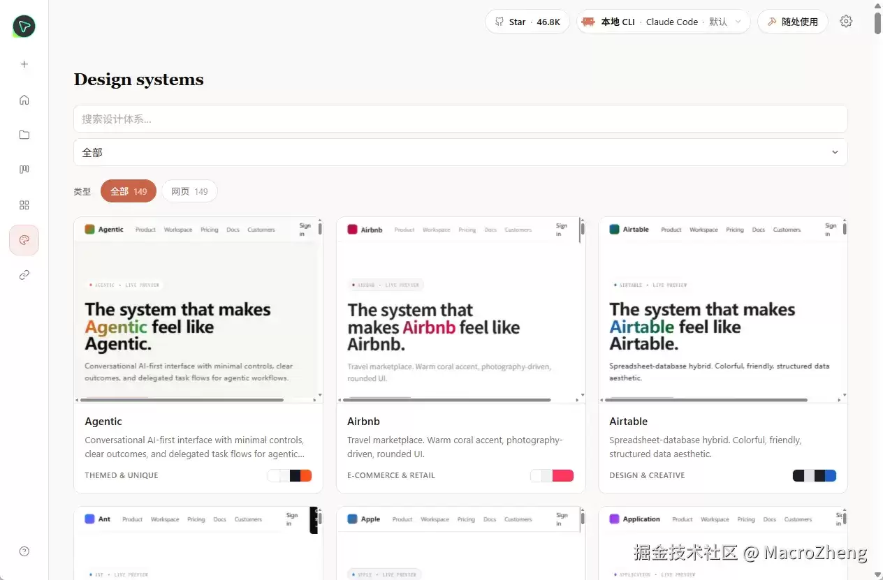Viewport: 883px width, 580px height.
Task: Click the Agentic card title
Action: click(103, 422)
